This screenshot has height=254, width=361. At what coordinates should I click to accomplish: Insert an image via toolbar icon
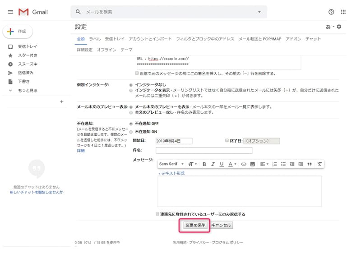(x=253, y=164)
